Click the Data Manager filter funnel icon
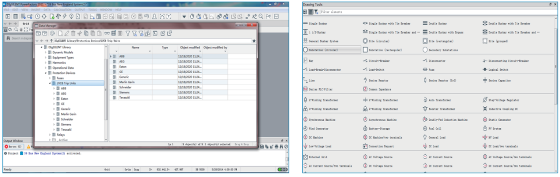 point(128,33)
